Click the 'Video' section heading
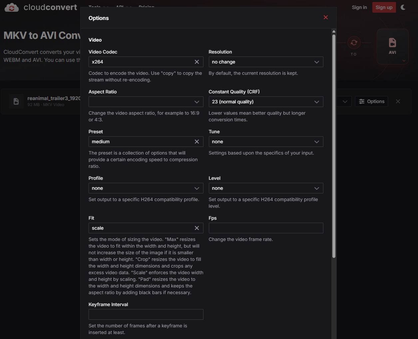Image resolution: width=418 pixels, height=339 pixels. (x=95, y=40)
